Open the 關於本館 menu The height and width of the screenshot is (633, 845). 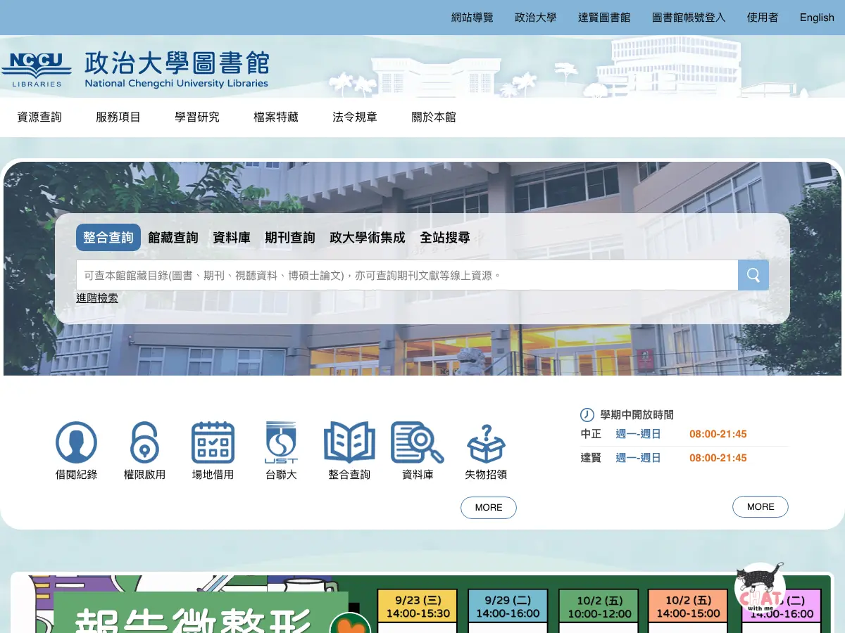[434, 117]
